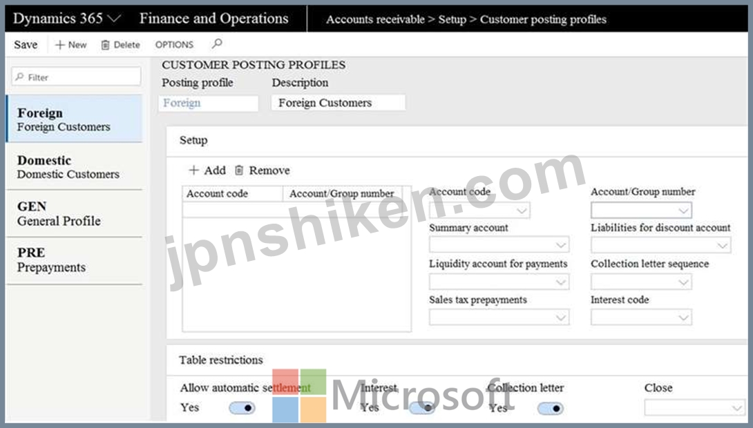Click the Delete button label

click(127, 45)
